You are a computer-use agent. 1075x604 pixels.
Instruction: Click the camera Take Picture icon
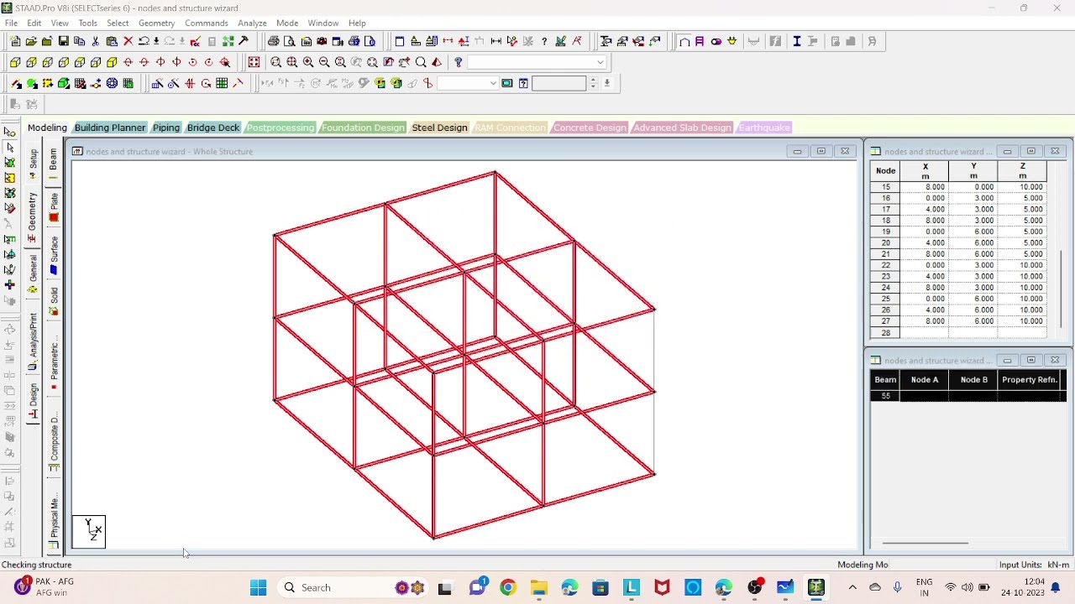coord(322,41)
